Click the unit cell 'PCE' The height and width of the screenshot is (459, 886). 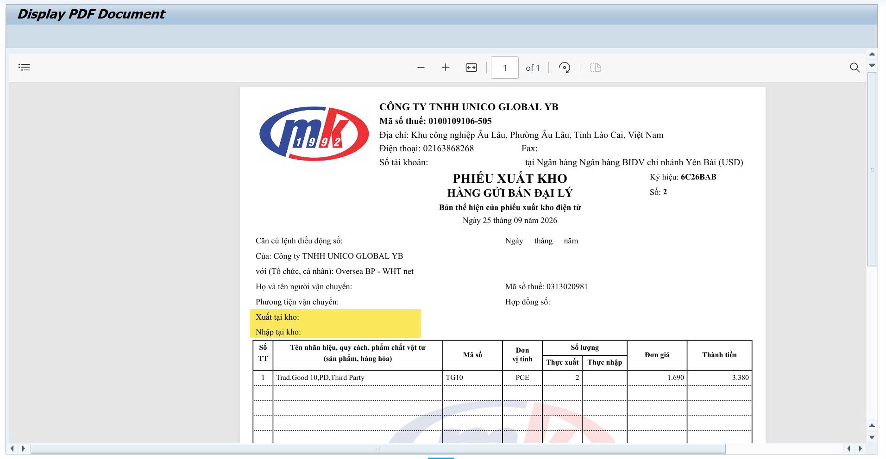pyautogui.click(x=522, y=378)
